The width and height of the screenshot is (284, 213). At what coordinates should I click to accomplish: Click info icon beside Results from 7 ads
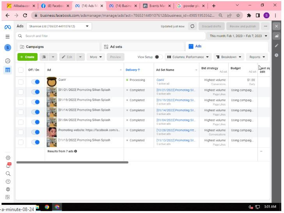tap(76, 151)
